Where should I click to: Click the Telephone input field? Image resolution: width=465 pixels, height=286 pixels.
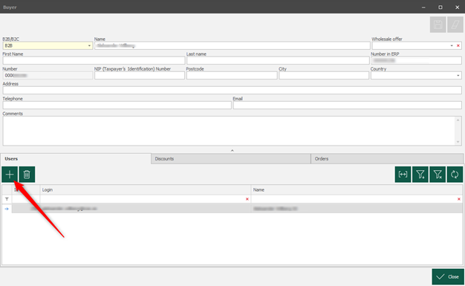coord(117,105)
